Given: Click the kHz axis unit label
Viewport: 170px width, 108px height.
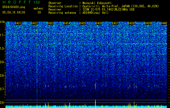Looking at the screenshot, I should pyautogui.click(x=2, y=22).
